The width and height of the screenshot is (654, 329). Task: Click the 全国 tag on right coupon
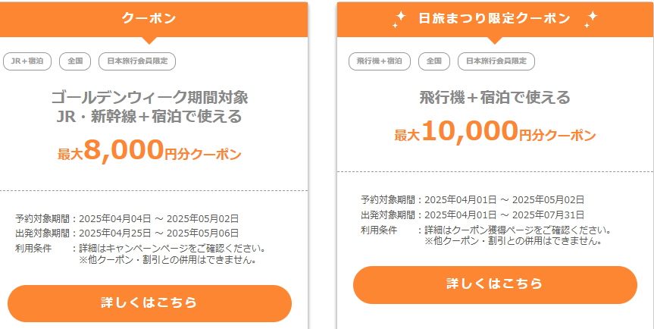pyautogui.click(x=434, y=61)
